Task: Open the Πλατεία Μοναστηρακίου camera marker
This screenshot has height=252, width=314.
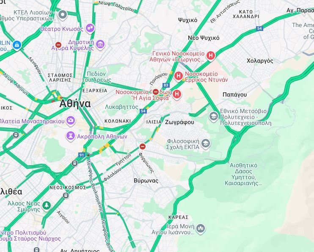Action: click(71, 120)
